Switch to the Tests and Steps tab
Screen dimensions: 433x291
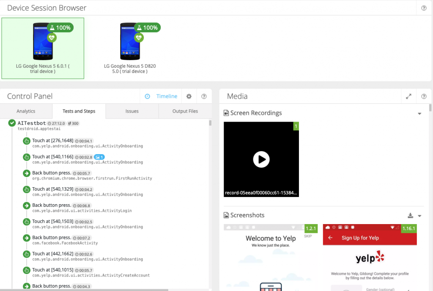(79, 111)
